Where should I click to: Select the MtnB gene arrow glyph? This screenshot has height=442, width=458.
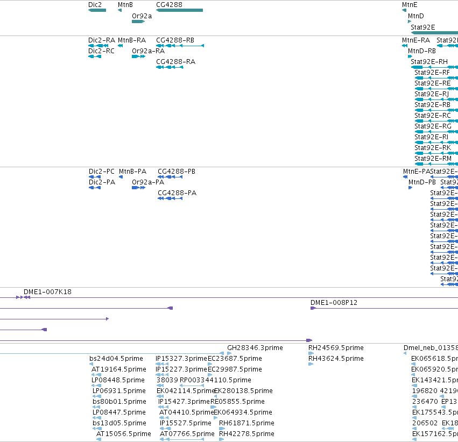coord(120,10)
